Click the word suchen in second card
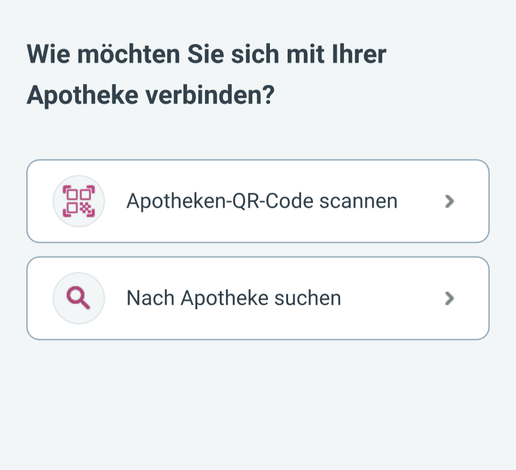The height and width of the screenshot is (470, 516). [308, 298]
